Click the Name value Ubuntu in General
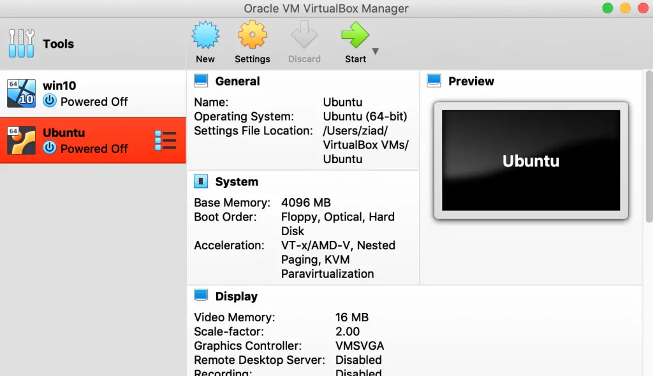The width and height of the screenshot is (653, 376). pos(342,102)
